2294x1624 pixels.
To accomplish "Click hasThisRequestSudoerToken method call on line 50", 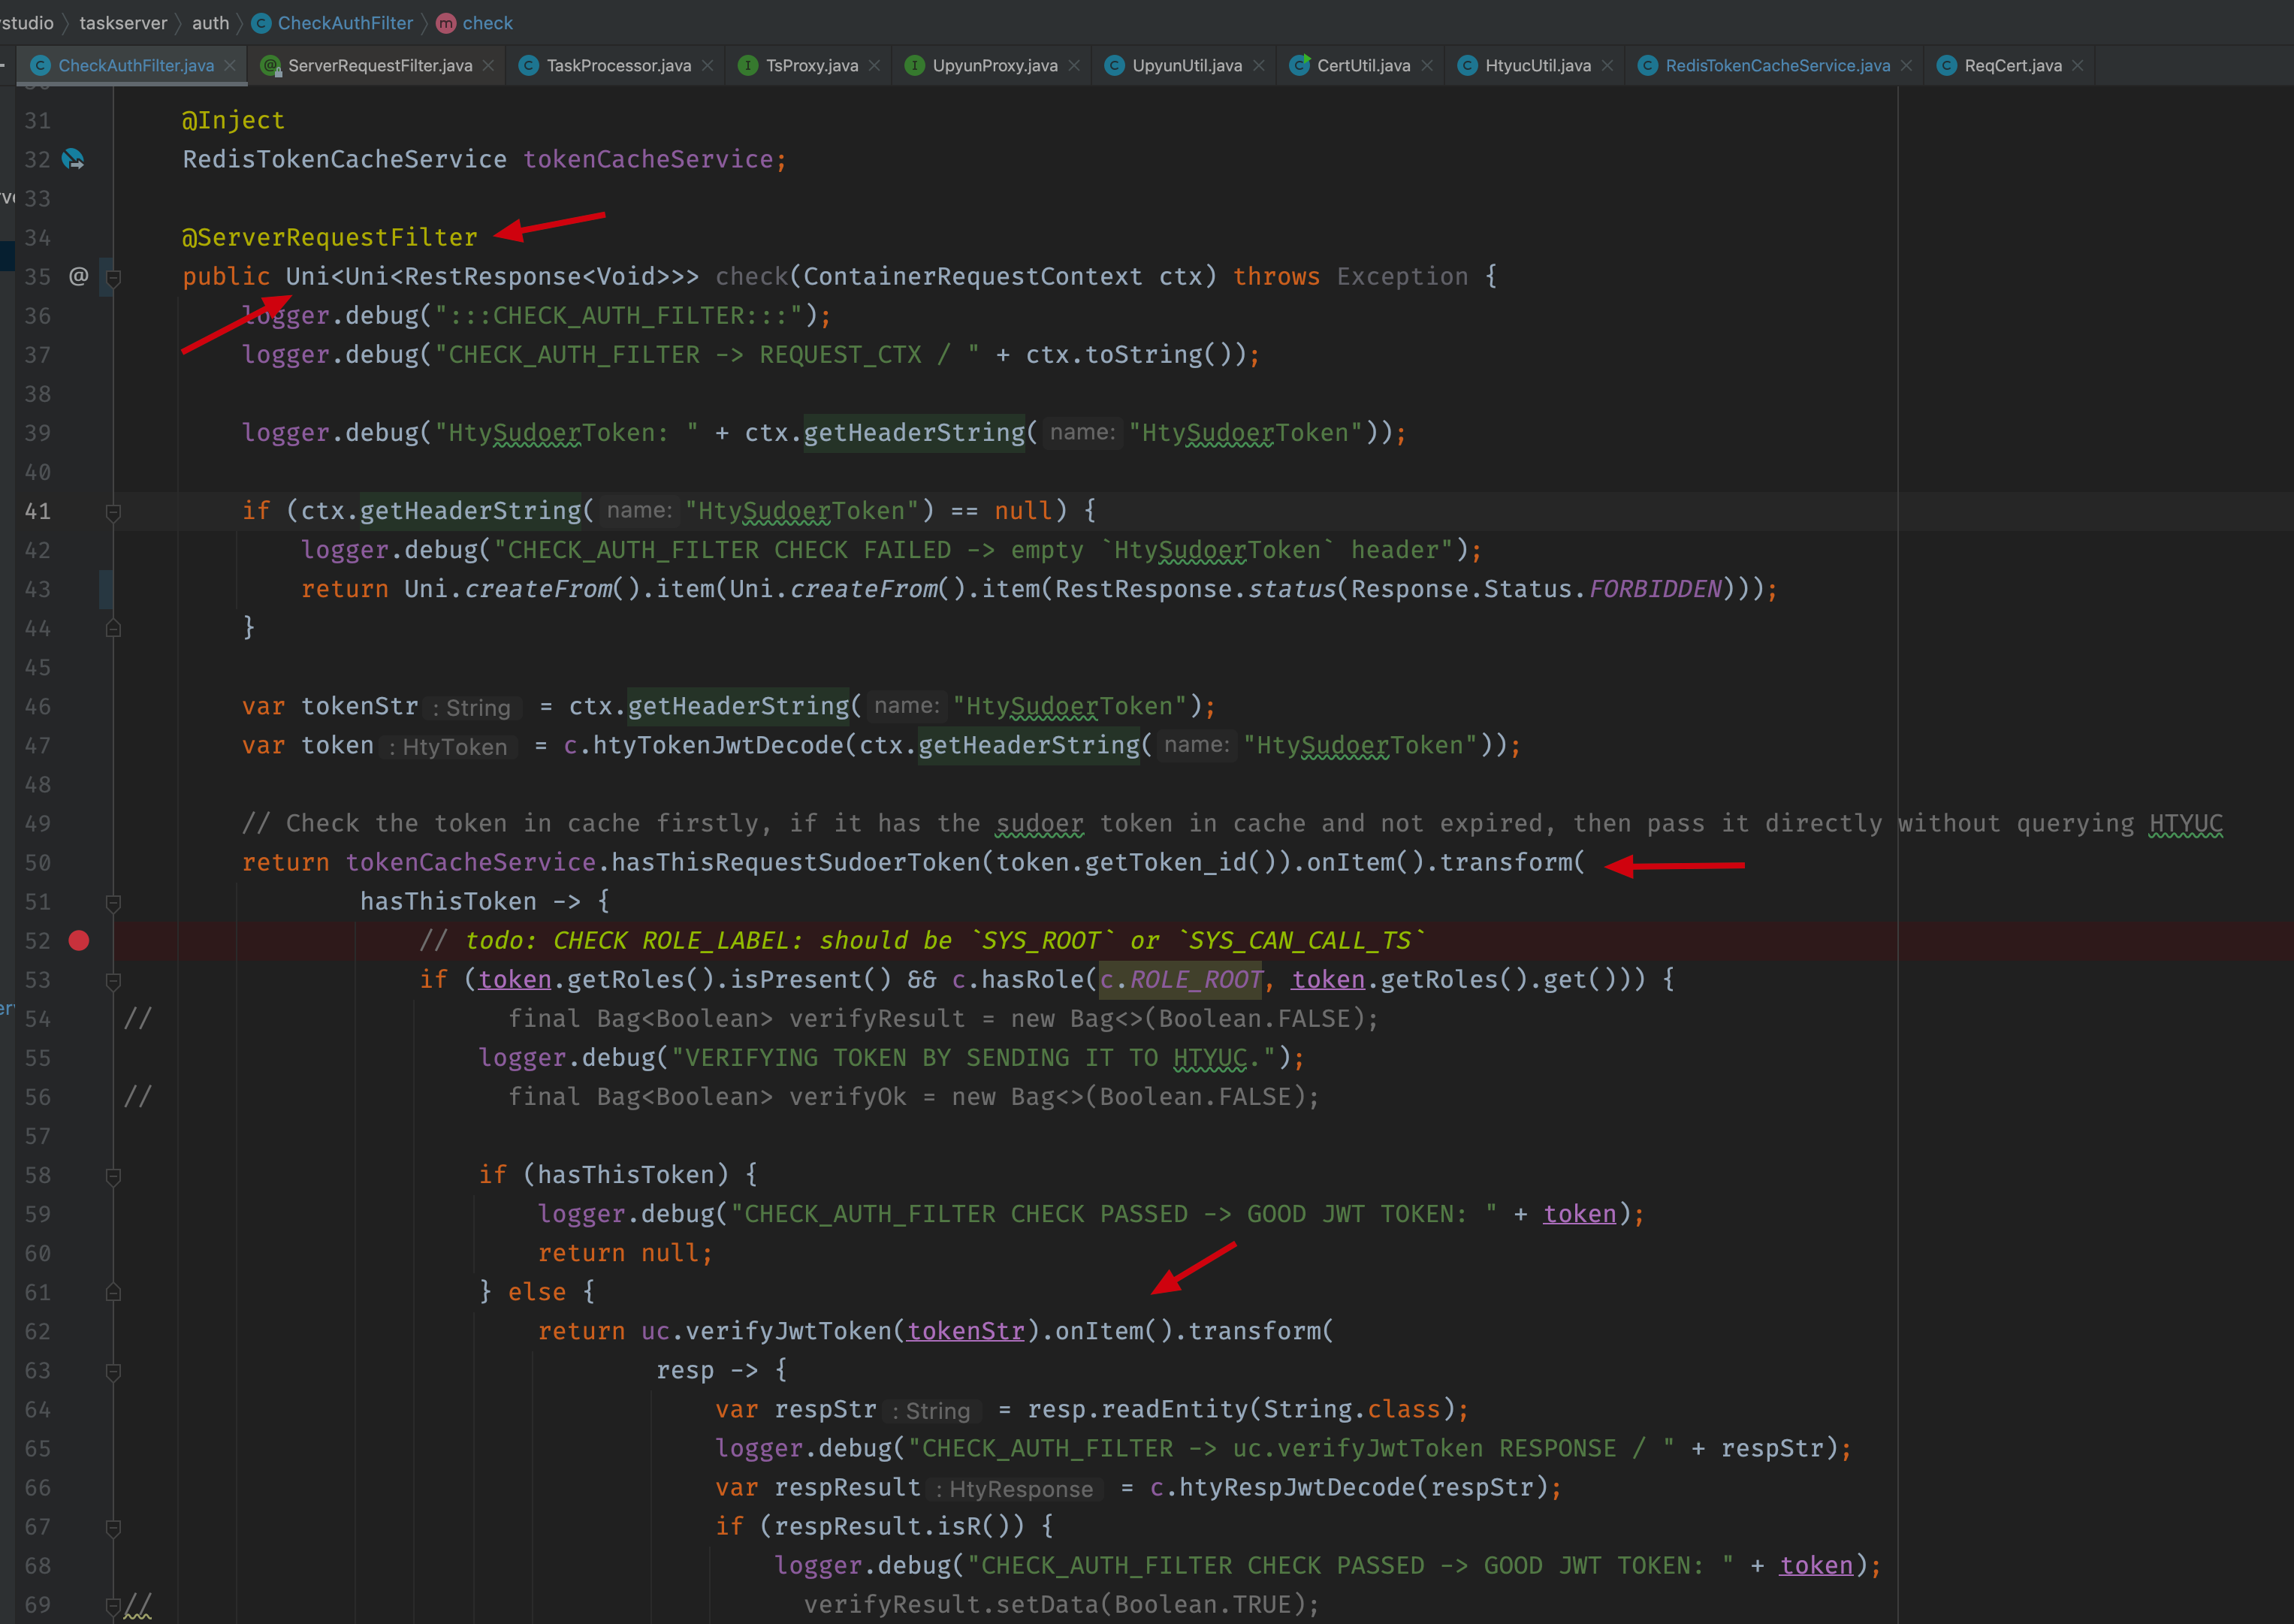I will [796, 862].
